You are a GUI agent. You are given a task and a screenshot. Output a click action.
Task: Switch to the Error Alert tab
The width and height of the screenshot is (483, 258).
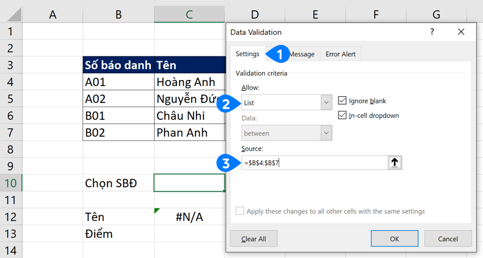click(340, 54)
